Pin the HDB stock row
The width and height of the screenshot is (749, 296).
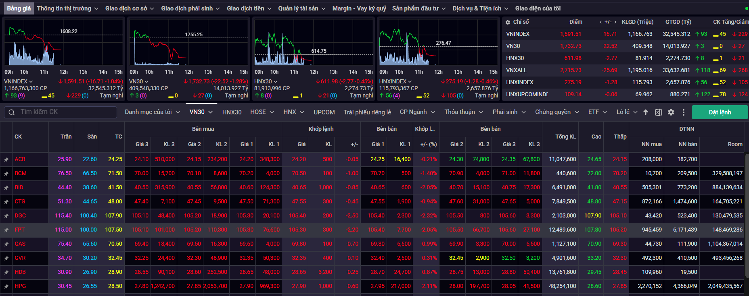pyautogui.click(x=6, y=272)
